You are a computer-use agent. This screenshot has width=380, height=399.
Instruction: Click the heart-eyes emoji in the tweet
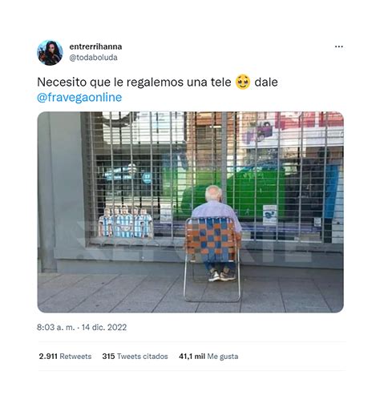243,82
